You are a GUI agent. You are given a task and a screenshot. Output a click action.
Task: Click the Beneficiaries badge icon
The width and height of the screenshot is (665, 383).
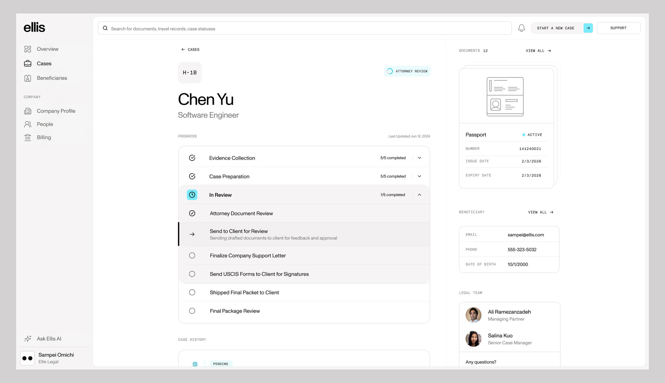click(28, 78)
